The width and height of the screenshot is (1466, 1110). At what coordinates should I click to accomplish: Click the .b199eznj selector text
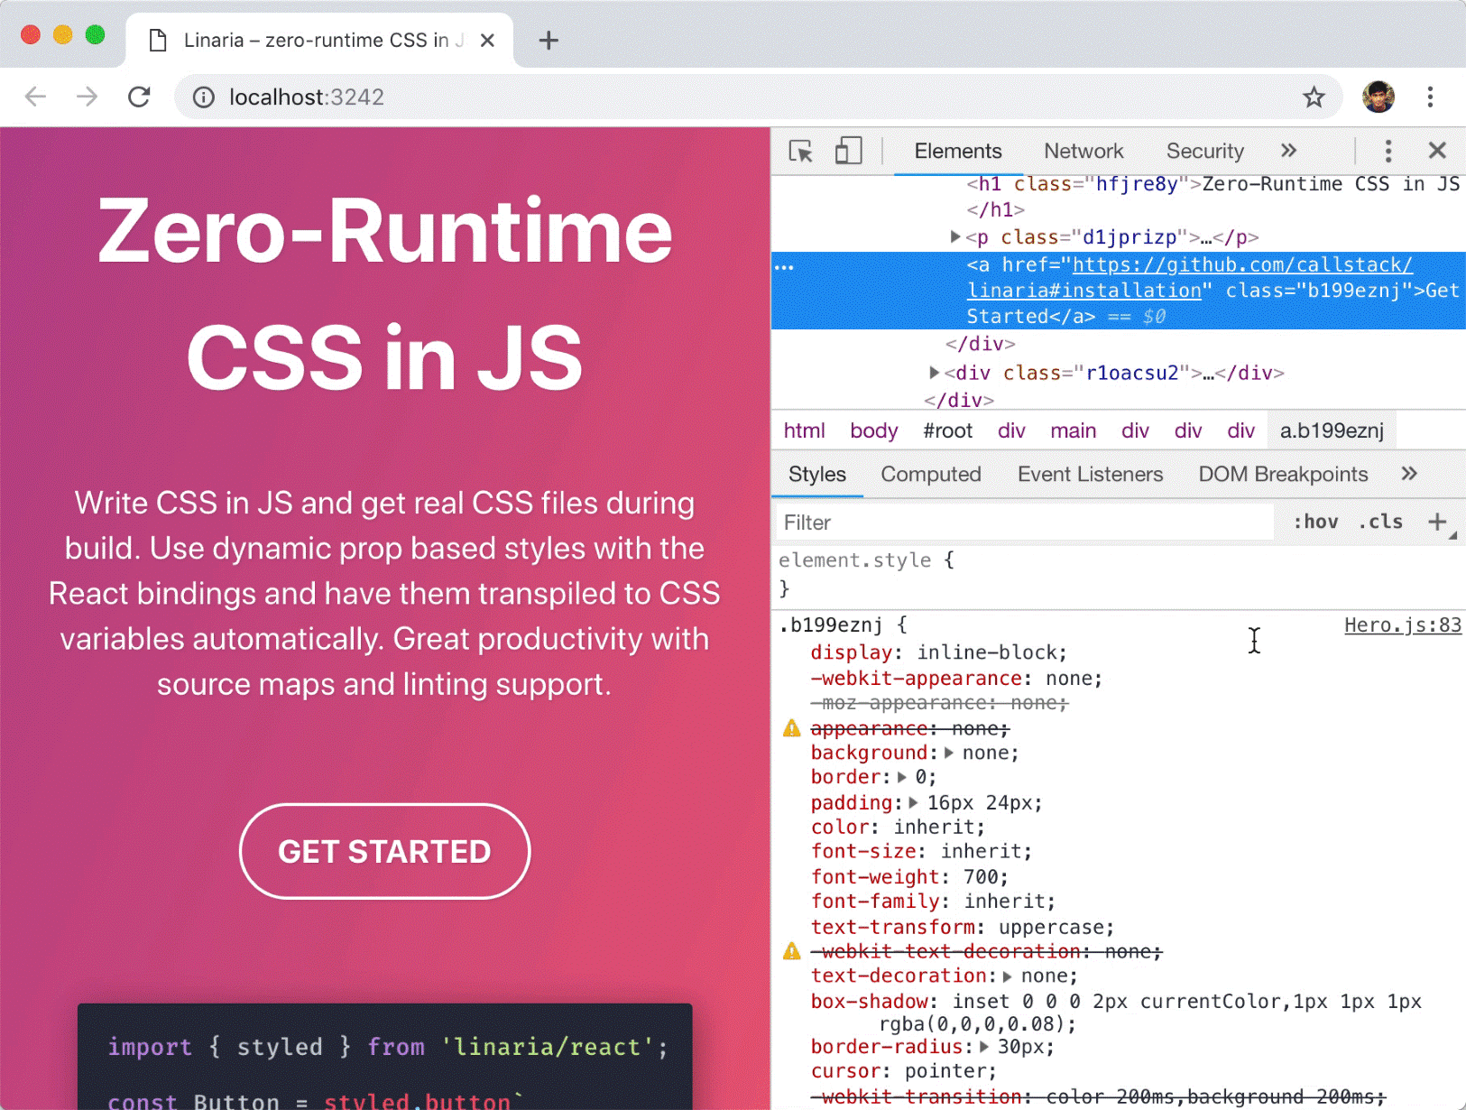point(831,625)
